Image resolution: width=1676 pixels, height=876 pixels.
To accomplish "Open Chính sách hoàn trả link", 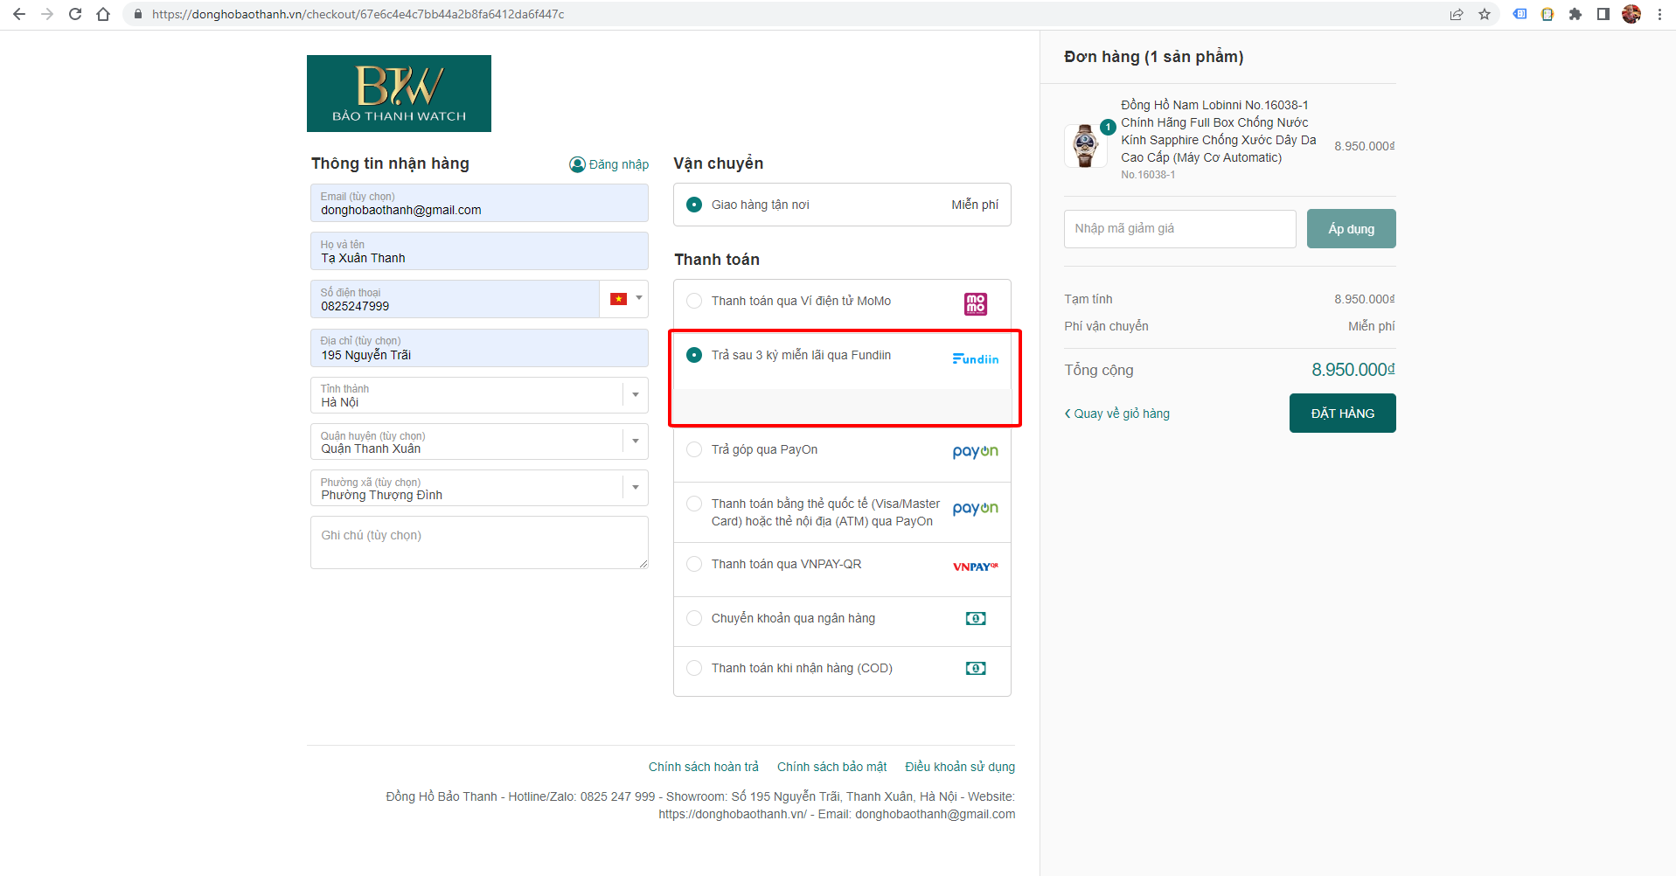I will tap(704, 767).
